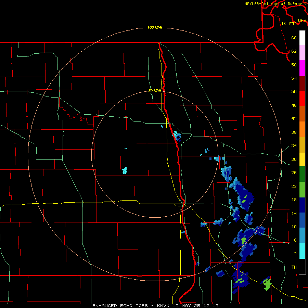Click the "[K FT]" units label
308x308 pixels.
(x=290, y=24)
